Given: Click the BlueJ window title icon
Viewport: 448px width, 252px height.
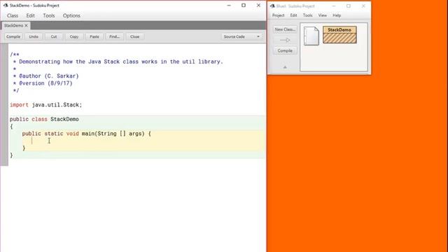Looking at the screenshot, I should [272, 6].
